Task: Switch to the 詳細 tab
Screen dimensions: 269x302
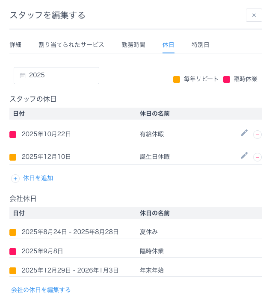Action: pos(15,45)
